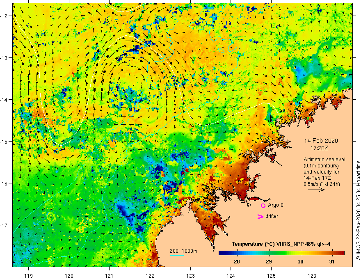Click latitude axis label -12
Screen dimensions: 361x279
[4, 16]
